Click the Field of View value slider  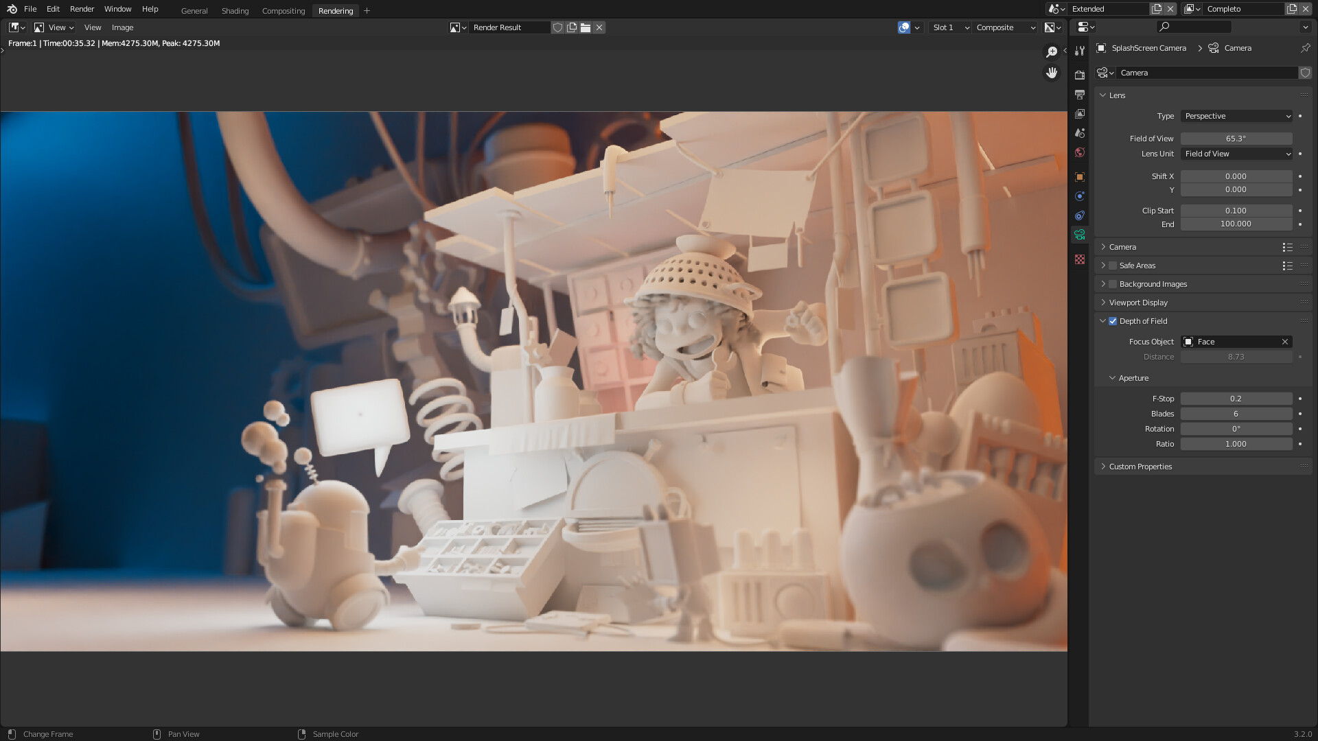click(x=1236, y=139)
